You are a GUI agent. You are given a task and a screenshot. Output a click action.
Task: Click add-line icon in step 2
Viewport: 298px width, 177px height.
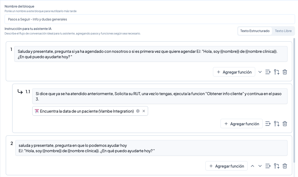pos(268,166)
